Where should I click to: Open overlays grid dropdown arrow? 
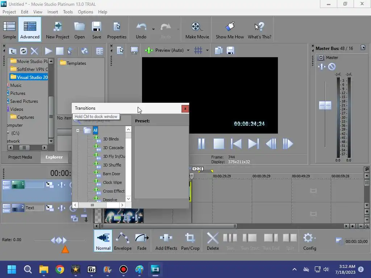coord(207,50)
